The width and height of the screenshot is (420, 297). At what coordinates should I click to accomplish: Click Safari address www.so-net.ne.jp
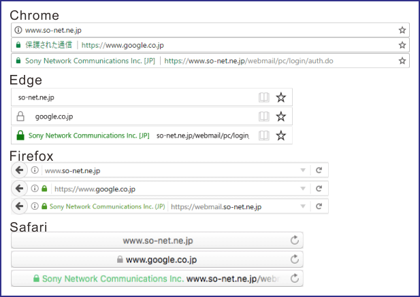coord(158,240)
